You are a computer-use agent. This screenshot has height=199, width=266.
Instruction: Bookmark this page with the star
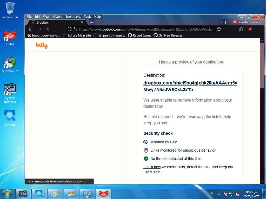point(219,29)
